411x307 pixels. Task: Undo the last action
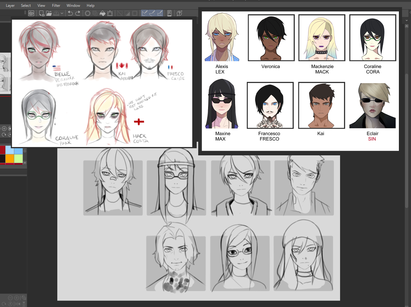pos(70,13)
